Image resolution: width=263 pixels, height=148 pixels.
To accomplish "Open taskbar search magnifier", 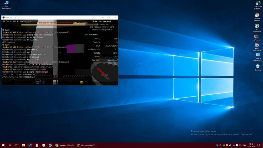I will [x=10, y=145].
